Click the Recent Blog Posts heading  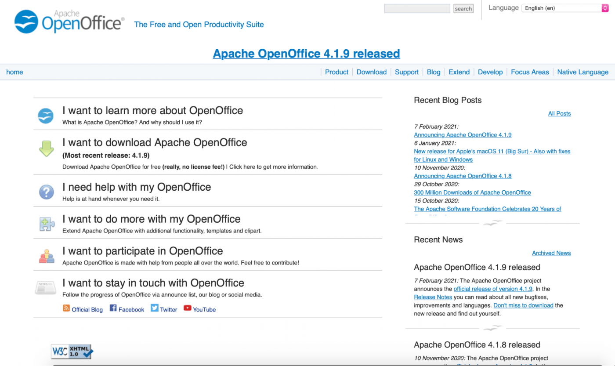tap(448, 100)
